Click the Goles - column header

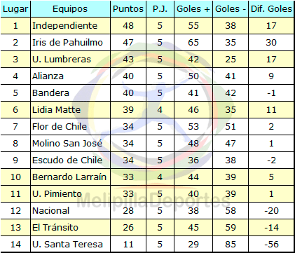click(231, 9)
